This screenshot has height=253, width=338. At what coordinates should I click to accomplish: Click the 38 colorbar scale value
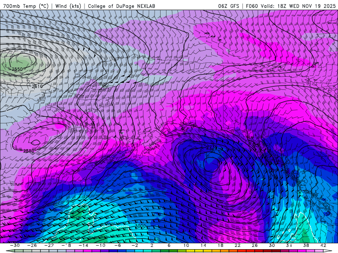[x=306, y=245]
